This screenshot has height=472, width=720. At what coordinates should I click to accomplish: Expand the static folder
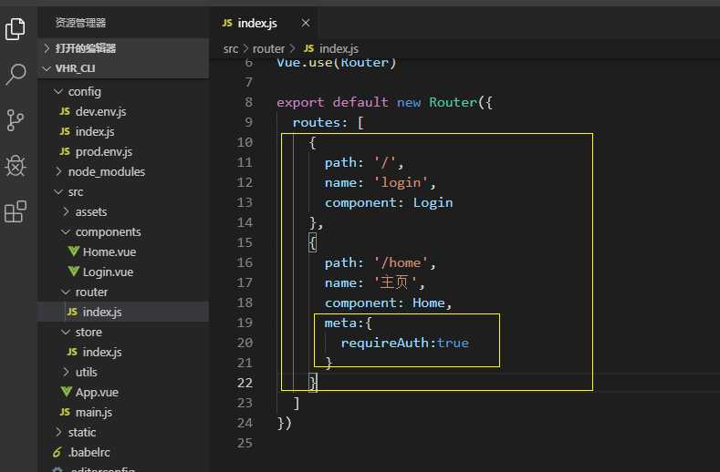tap(123, 432)
